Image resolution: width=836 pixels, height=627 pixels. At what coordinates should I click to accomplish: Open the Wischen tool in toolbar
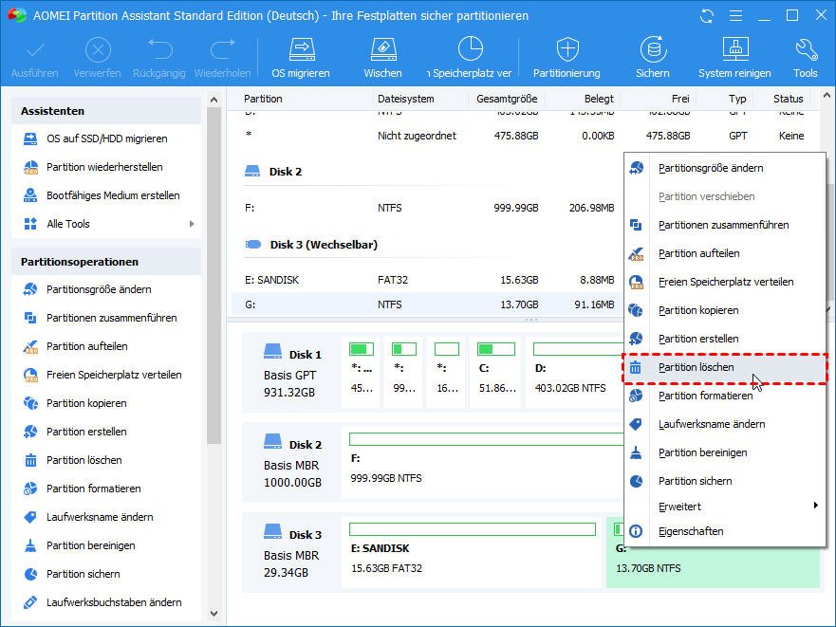pos(382,57)
